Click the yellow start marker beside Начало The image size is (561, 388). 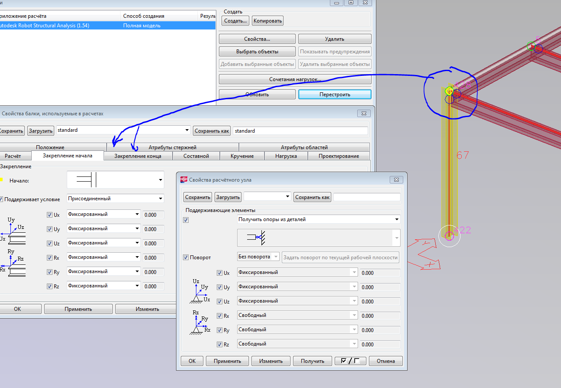coord(1,179)
